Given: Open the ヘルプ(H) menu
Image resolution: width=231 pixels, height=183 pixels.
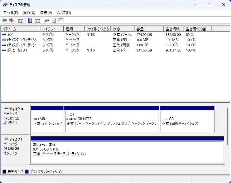Looking at the screenshot, I should click(64, 13).
